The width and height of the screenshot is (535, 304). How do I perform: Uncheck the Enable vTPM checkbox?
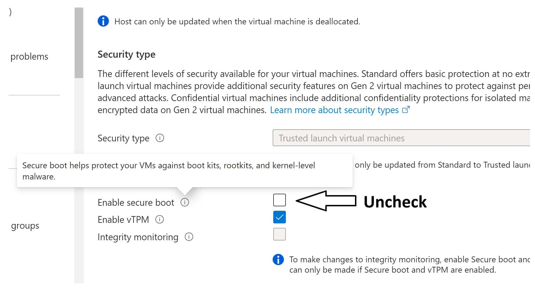(x=279, y=217)
